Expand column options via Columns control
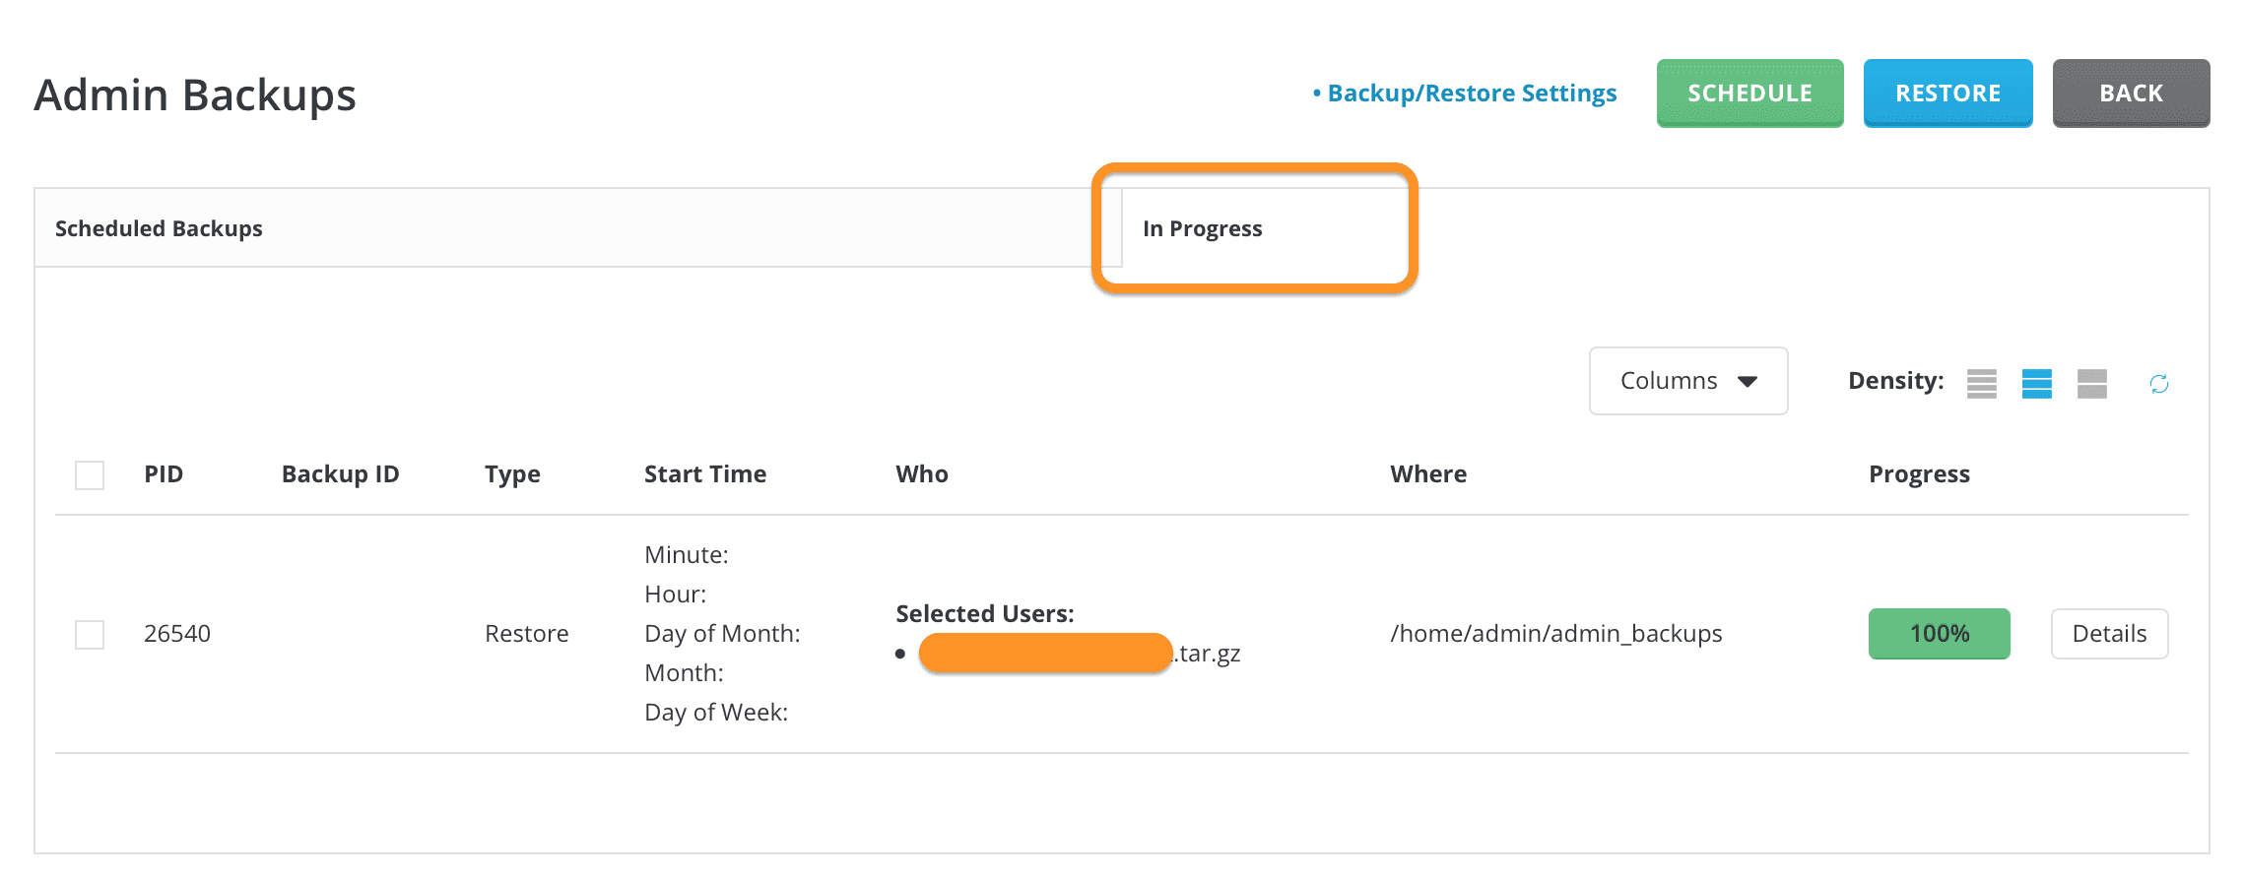Screen dimensions: 2244x878 tap(1687, 381)
